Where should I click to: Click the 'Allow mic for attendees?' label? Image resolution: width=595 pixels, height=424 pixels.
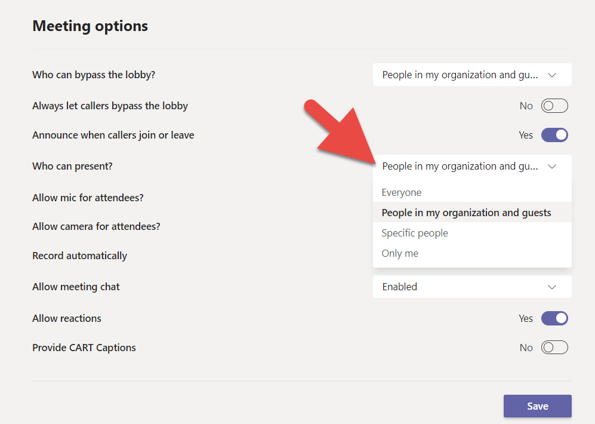point(88,198)
